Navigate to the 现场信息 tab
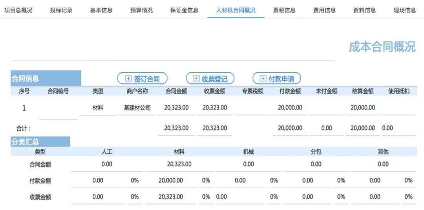 coord(405,10)
